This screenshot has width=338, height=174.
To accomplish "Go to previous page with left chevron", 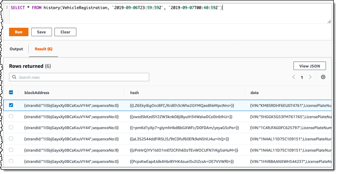I will pos(294,77).
